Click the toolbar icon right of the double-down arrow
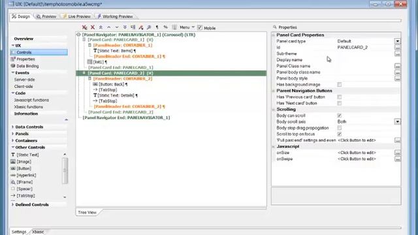 [133, 27]
